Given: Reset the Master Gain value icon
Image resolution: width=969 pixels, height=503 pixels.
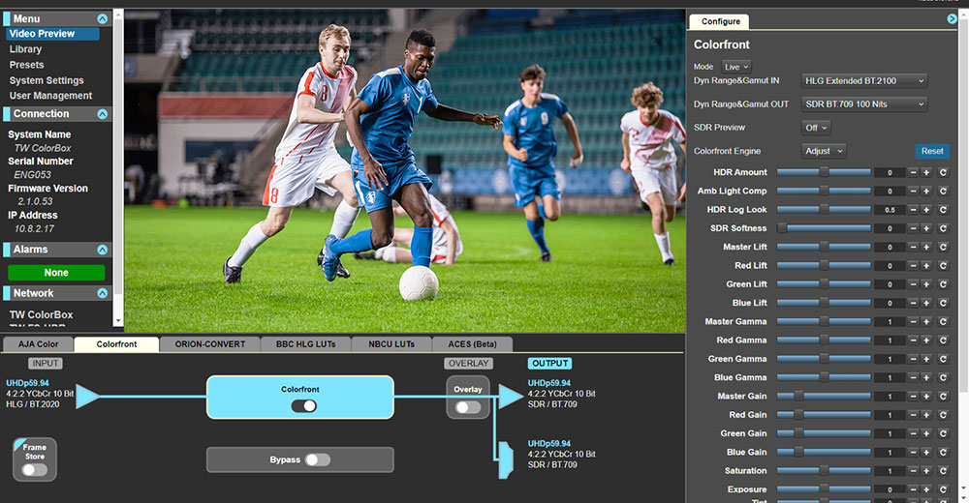Looking at the screenshot, I should pos(943,397).
